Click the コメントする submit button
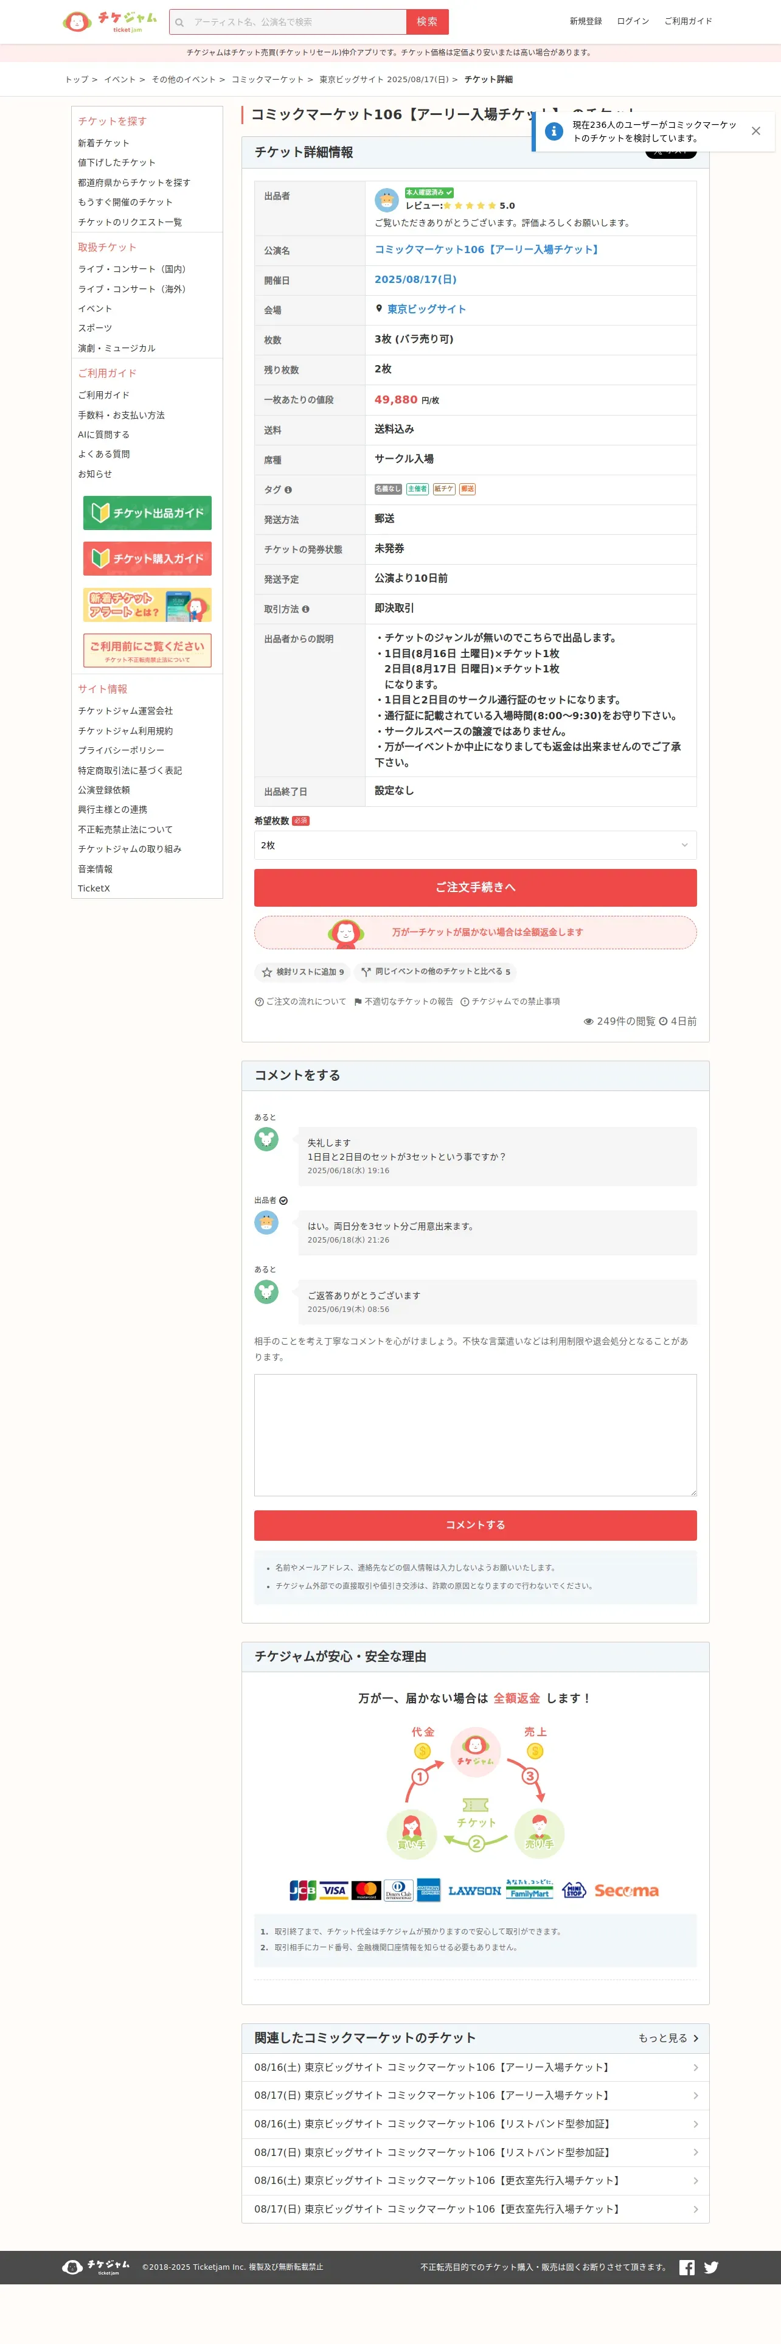The height and width of the screenshot is (2344, 781). (474, 1525)
